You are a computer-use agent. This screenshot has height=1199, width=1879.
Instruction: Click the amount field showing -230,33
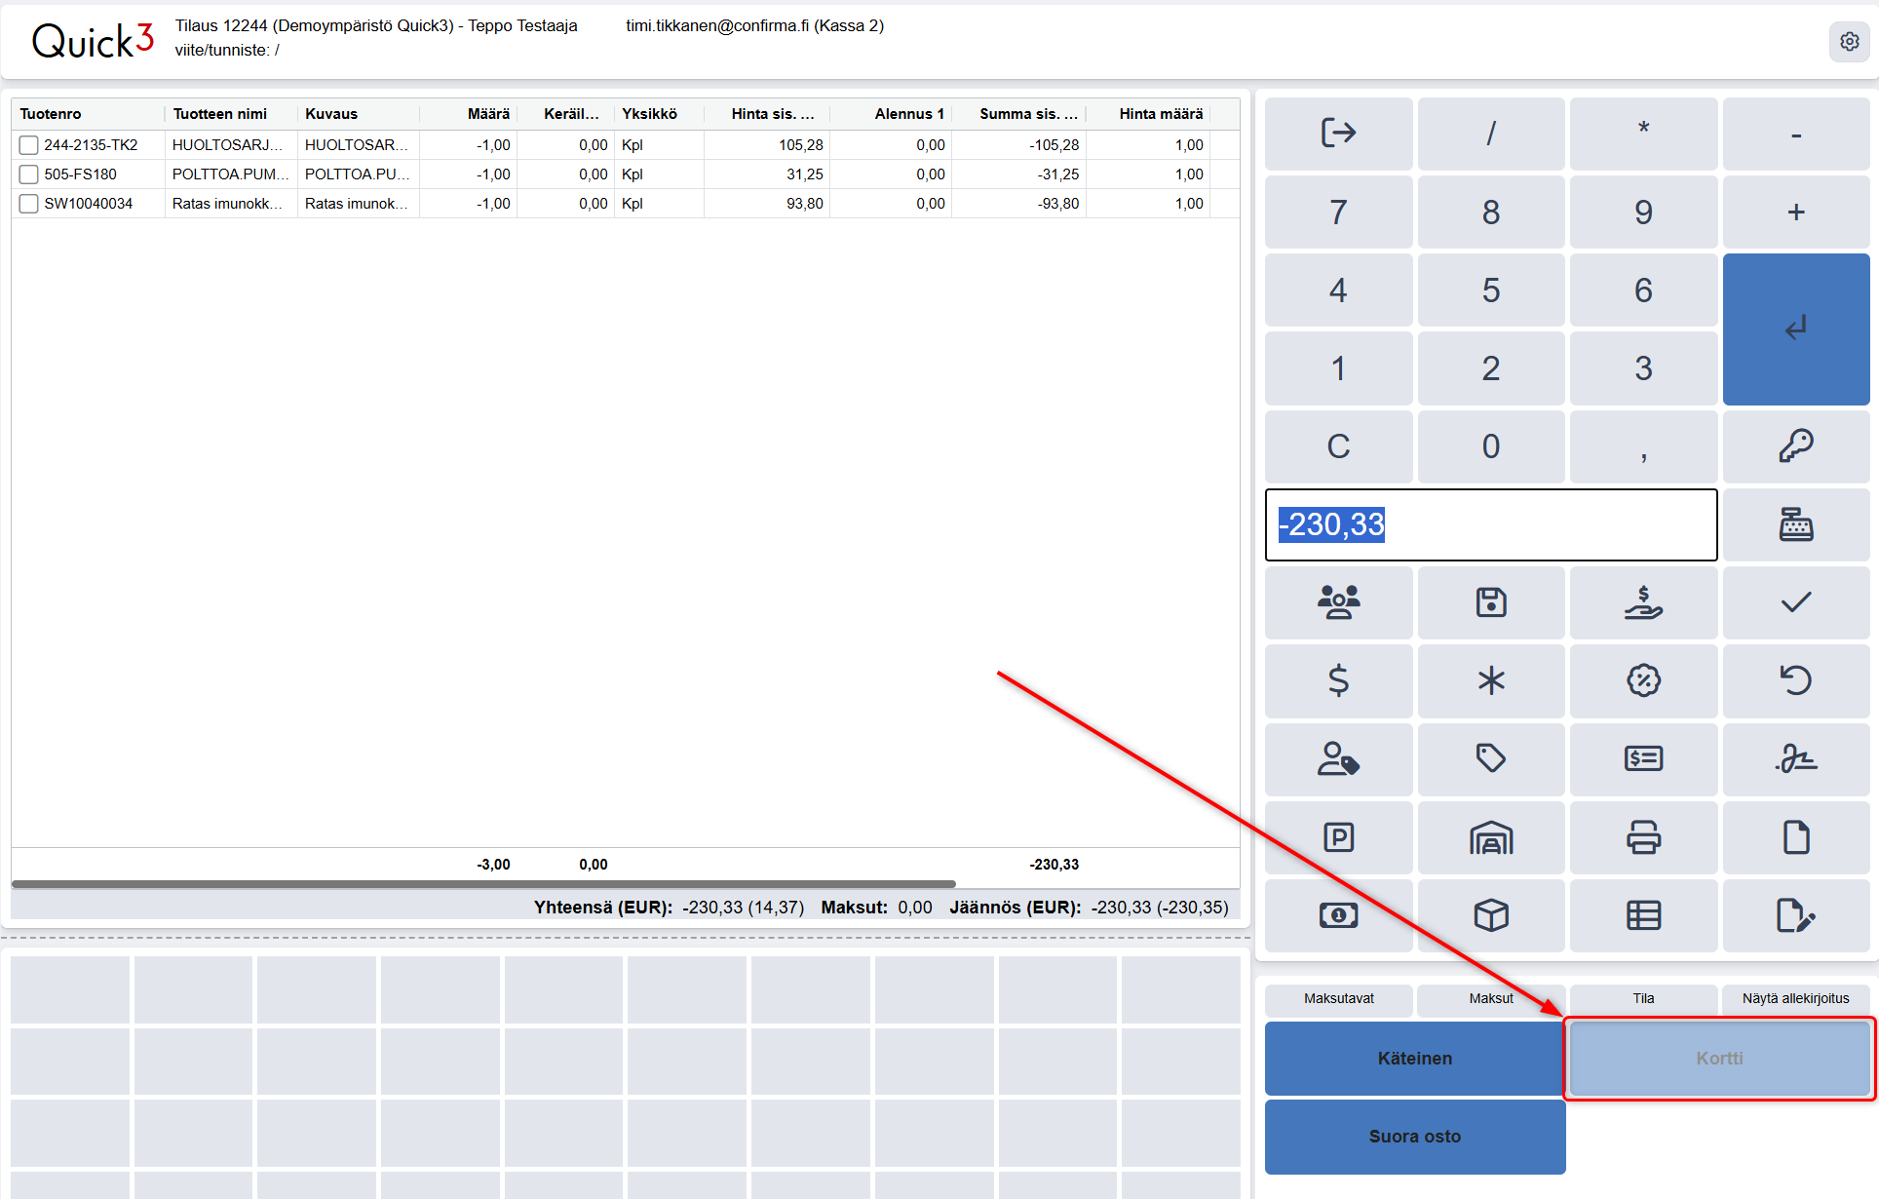pos(1490,524)
